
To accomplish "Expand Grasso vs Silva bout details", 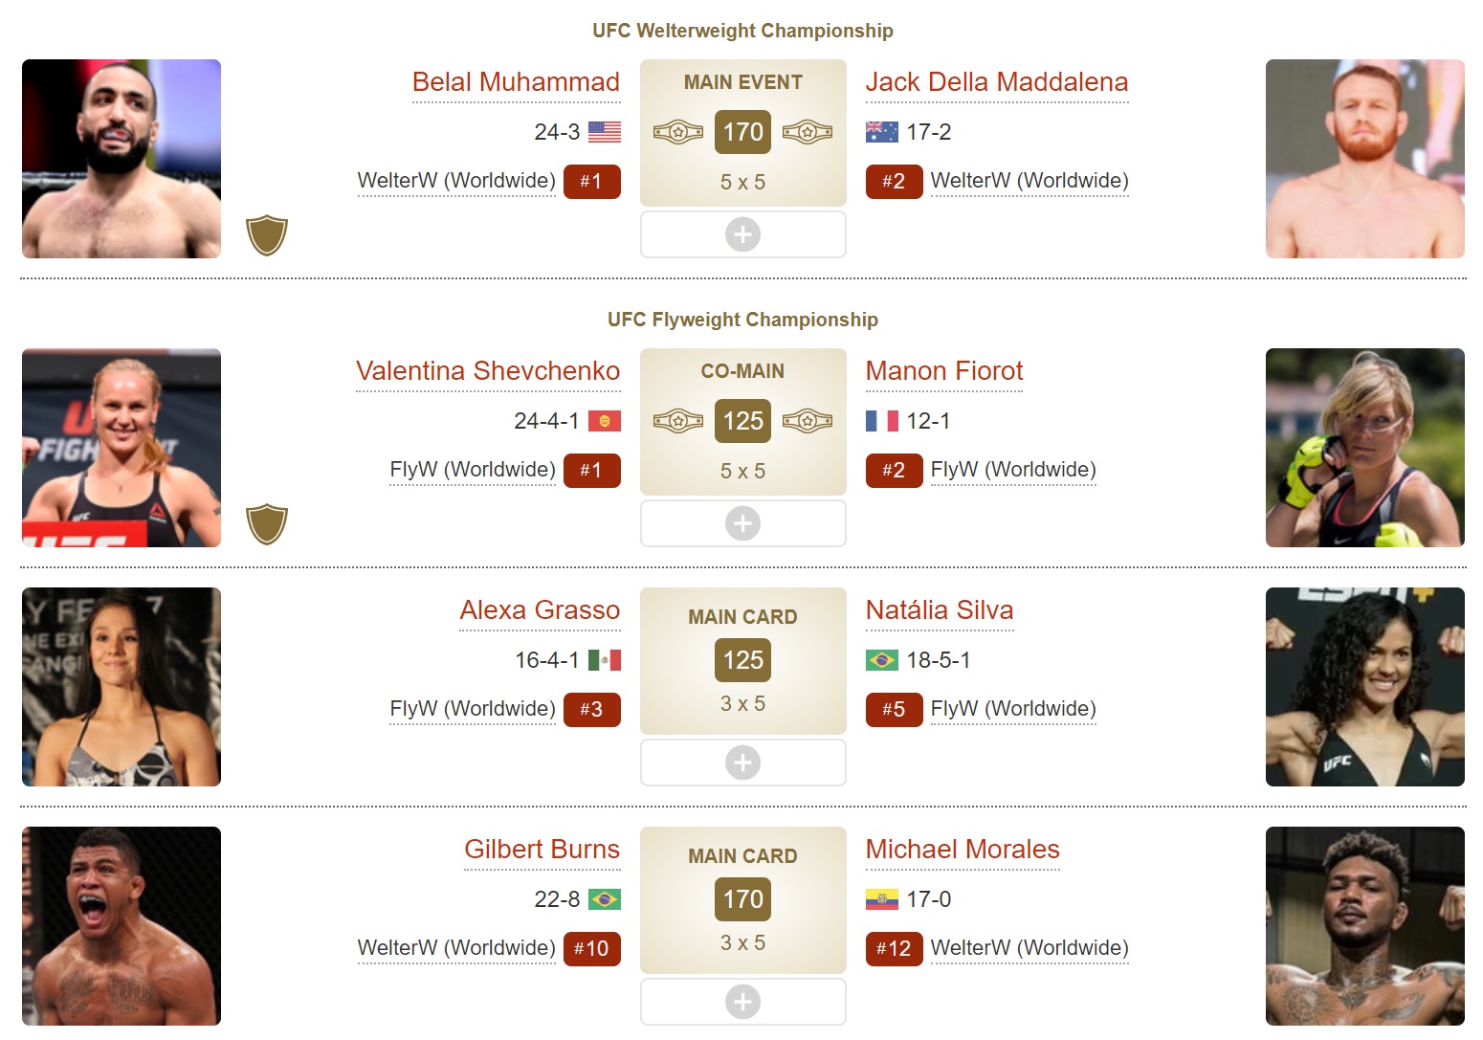I will pos(743,763).
